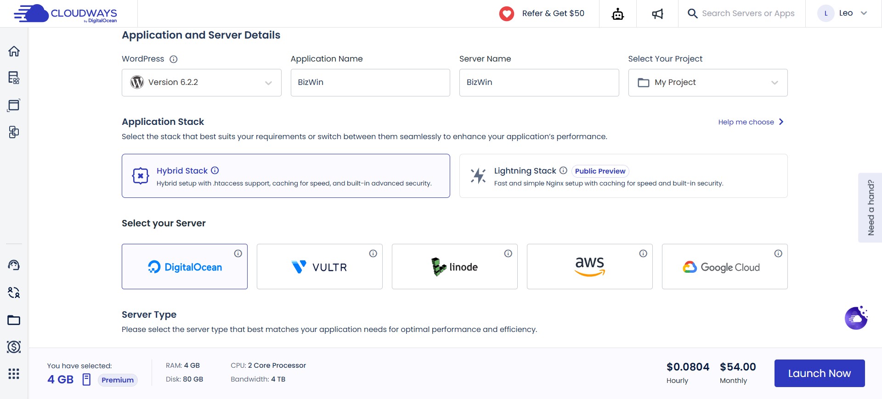Click the $0.0804 hourly price

(688, 367)
